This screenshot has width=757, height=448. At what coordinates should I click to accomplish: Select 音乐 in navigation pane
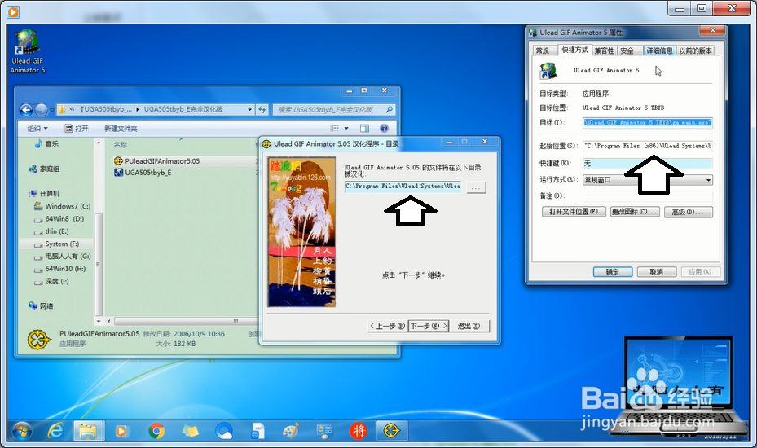click(x=46, y=144)
